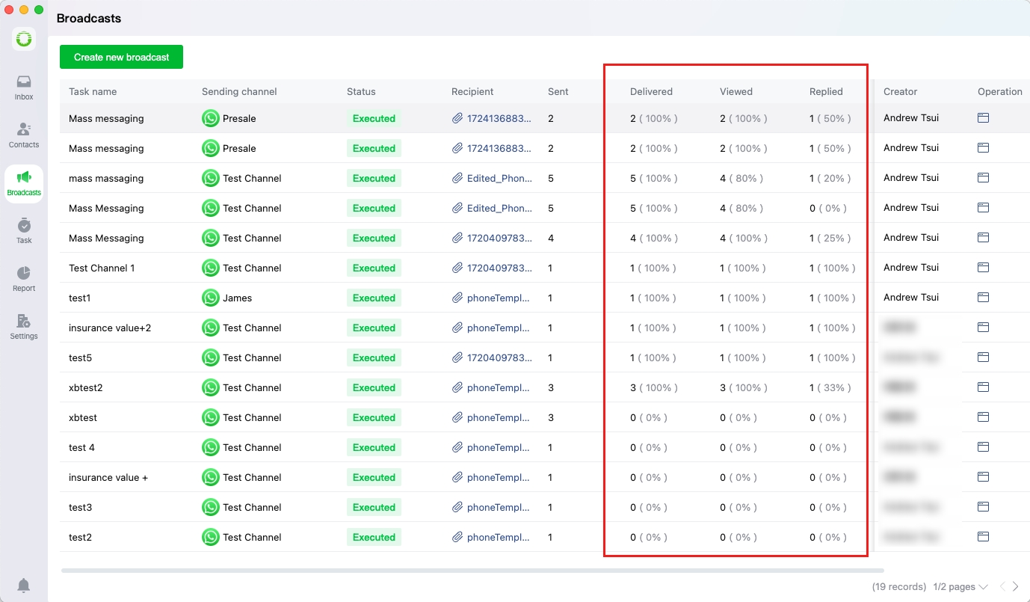
Task: Open operation icon for xbtest2 row
Action: click(983, 387)
